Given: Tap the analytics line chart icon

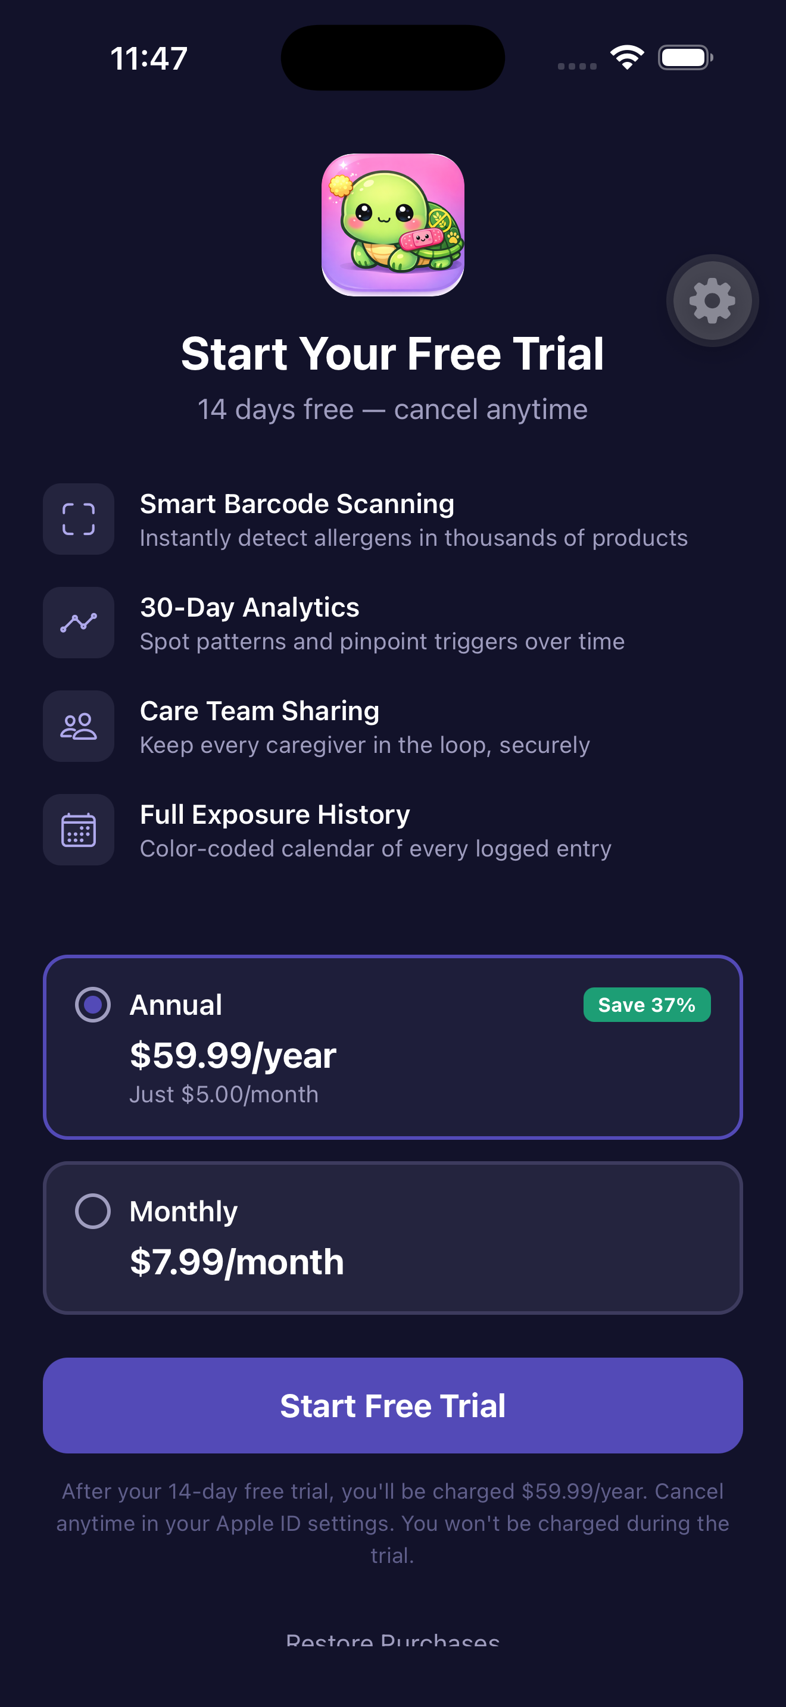Looking at the screenshot, I should [x=78, y=622].
